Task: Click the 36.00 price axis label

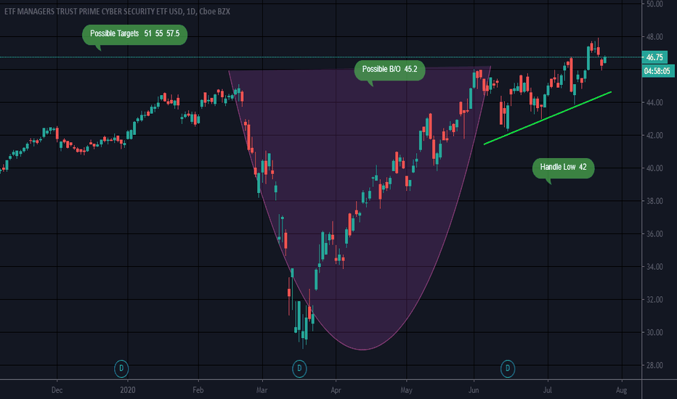Action: pos(654,234)
